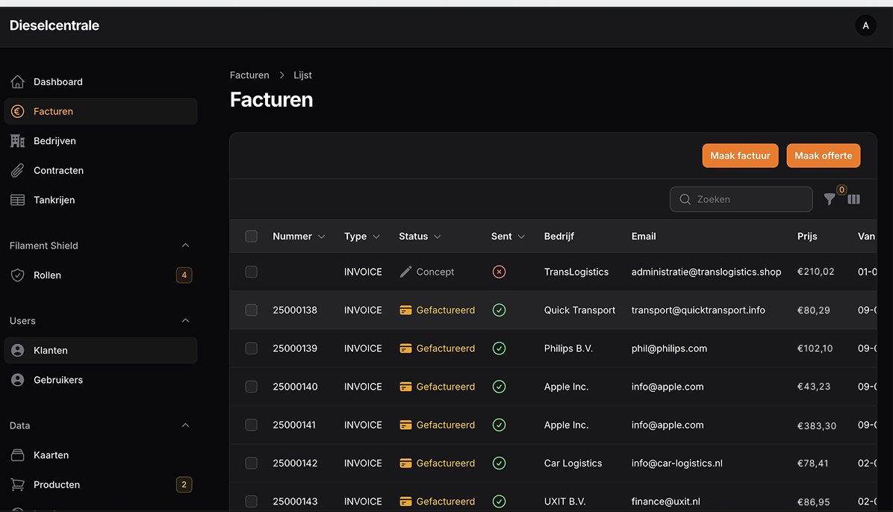Click invoice number 25000143
Screen dimensions: 893x512
tap(295, 502)
